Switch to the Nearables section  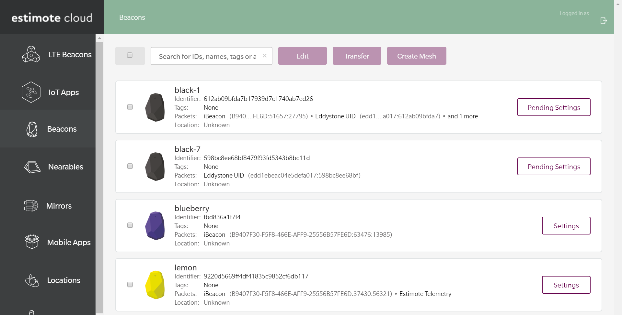(x=66, y=167)
